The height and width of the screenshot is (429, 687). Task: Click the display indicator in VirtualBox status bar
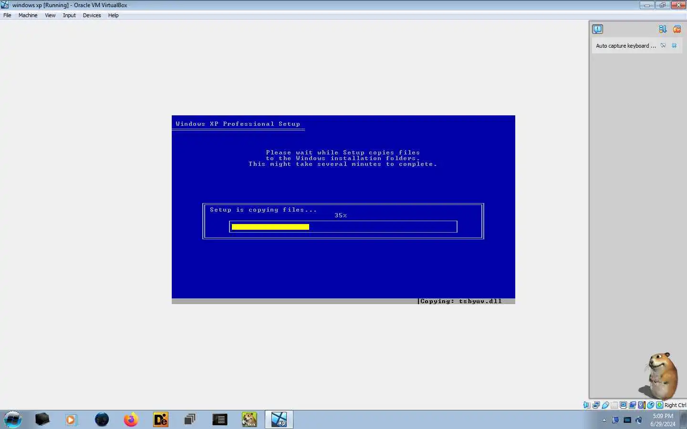[x=623, y=405]
